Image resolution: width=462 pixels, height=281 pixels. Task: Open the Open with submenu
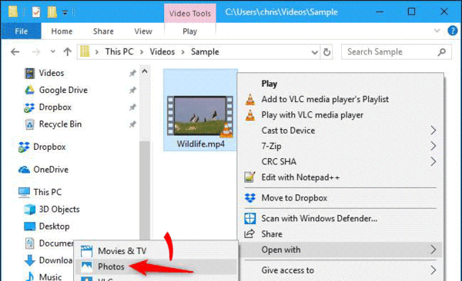pyautogui.click(x=340, y=250)
